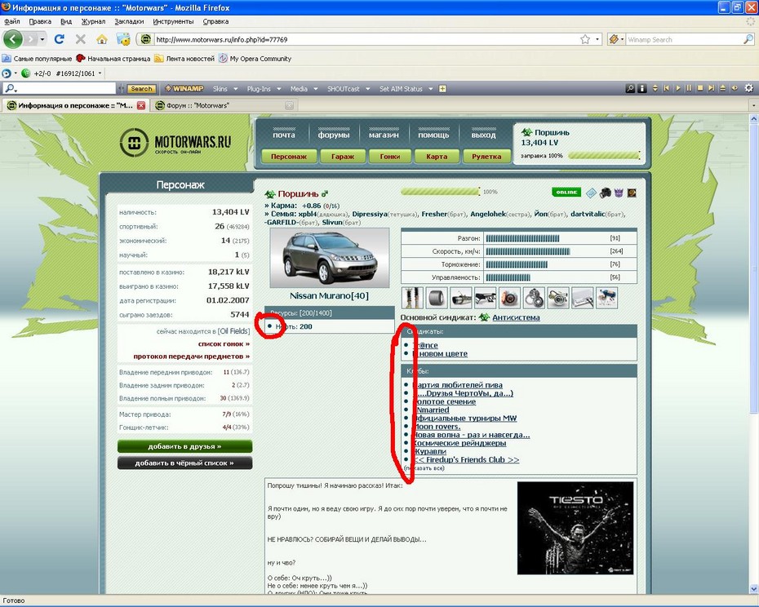Click the добавить в друзья button
This screenshot has width=759, height=607.
coord(184,446)
